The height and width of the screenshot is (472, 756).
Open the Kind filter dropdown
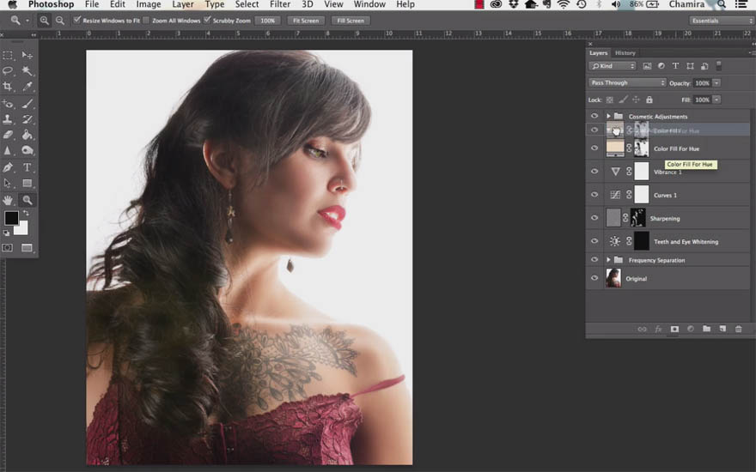tap(613, 66)
